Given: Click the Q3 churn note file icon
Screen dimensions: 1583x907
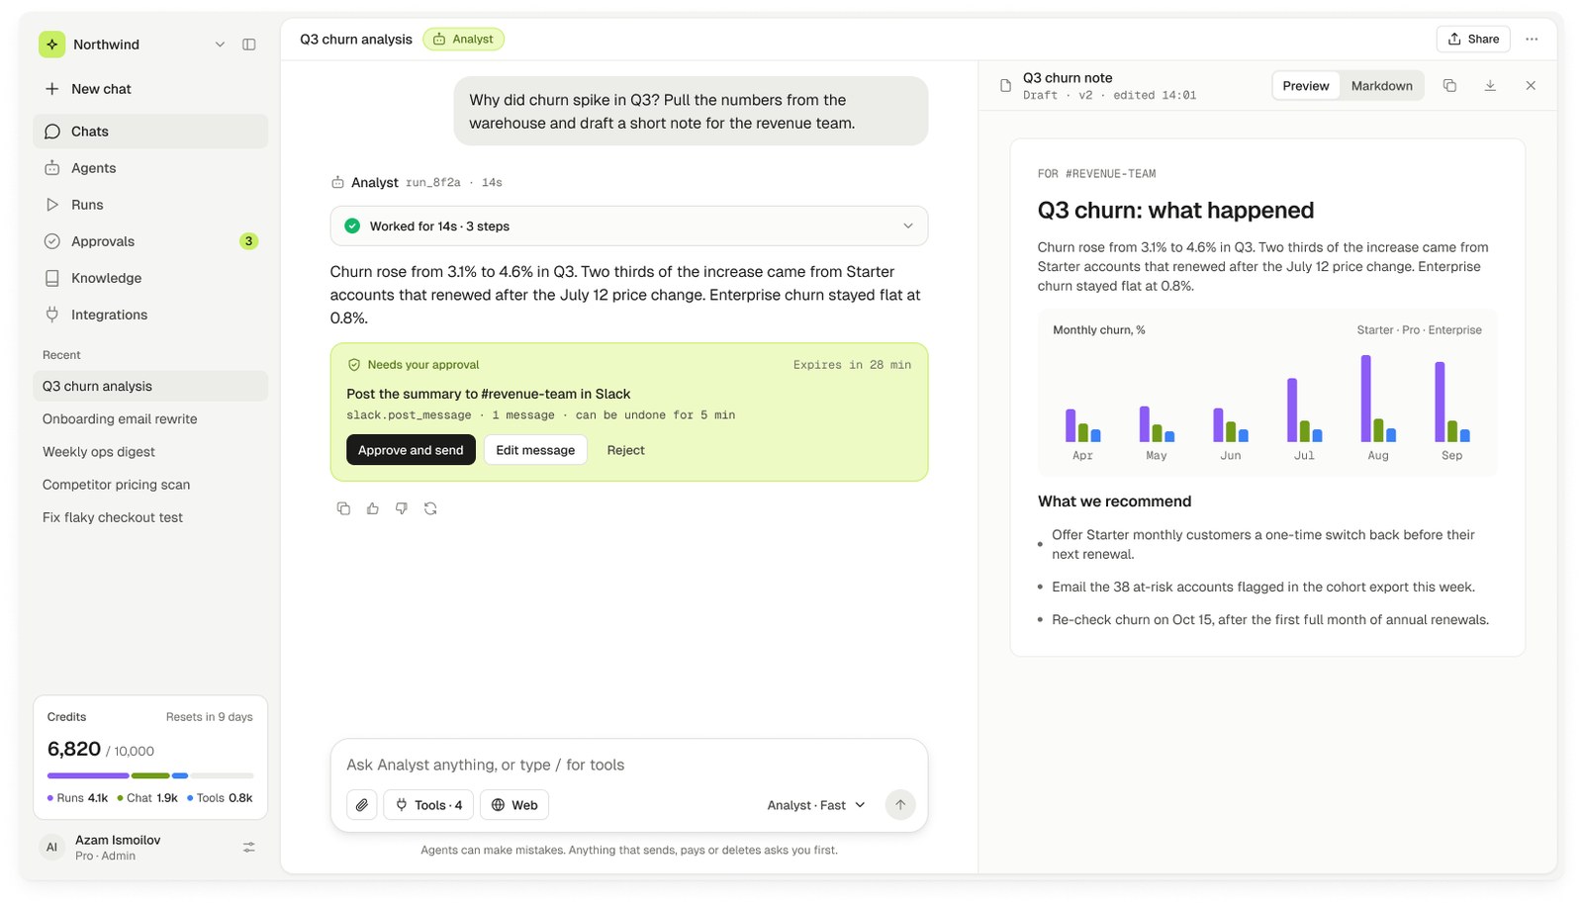Looking at the screenshot, I should point(1005,86).
